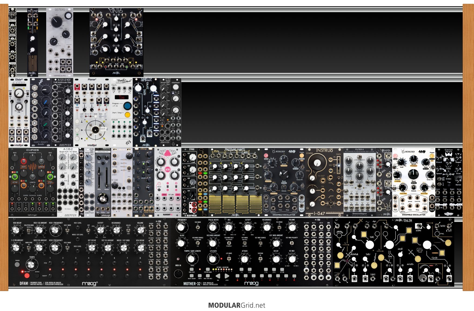
Task: Click the Rate button on the Chaos module
Action: coord(24,161)
